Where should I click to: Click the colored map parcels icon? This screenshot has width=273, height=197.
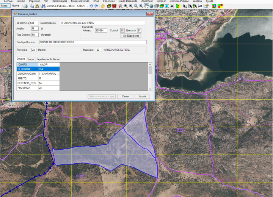tap(178, 6)
